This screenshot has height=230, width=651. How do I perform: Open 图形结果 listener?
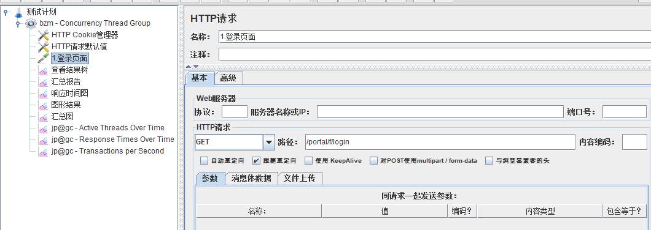click(x=66, y=105)
